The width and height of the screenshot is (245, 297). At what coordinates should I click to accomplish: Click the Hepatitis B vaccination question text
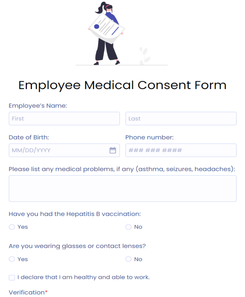[75, 214]
